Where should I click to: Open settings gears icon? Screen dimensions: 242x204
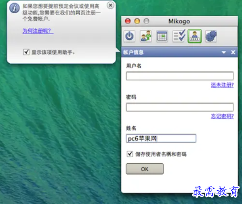pyautogui.click(x=211, y=36)
